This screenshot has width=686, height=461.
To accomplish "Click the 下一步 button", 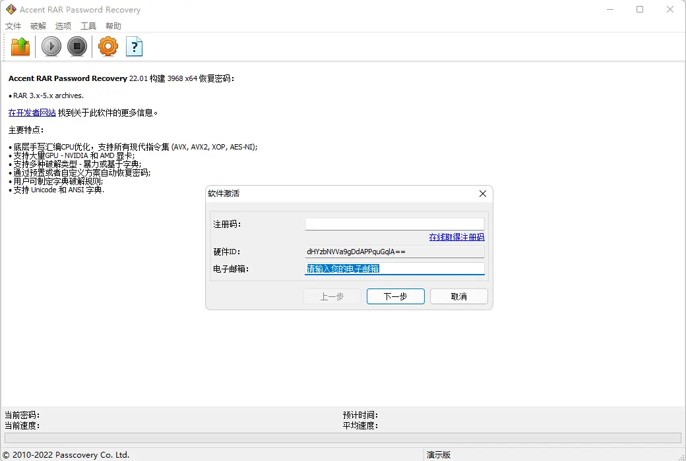I will click(396, 296).
